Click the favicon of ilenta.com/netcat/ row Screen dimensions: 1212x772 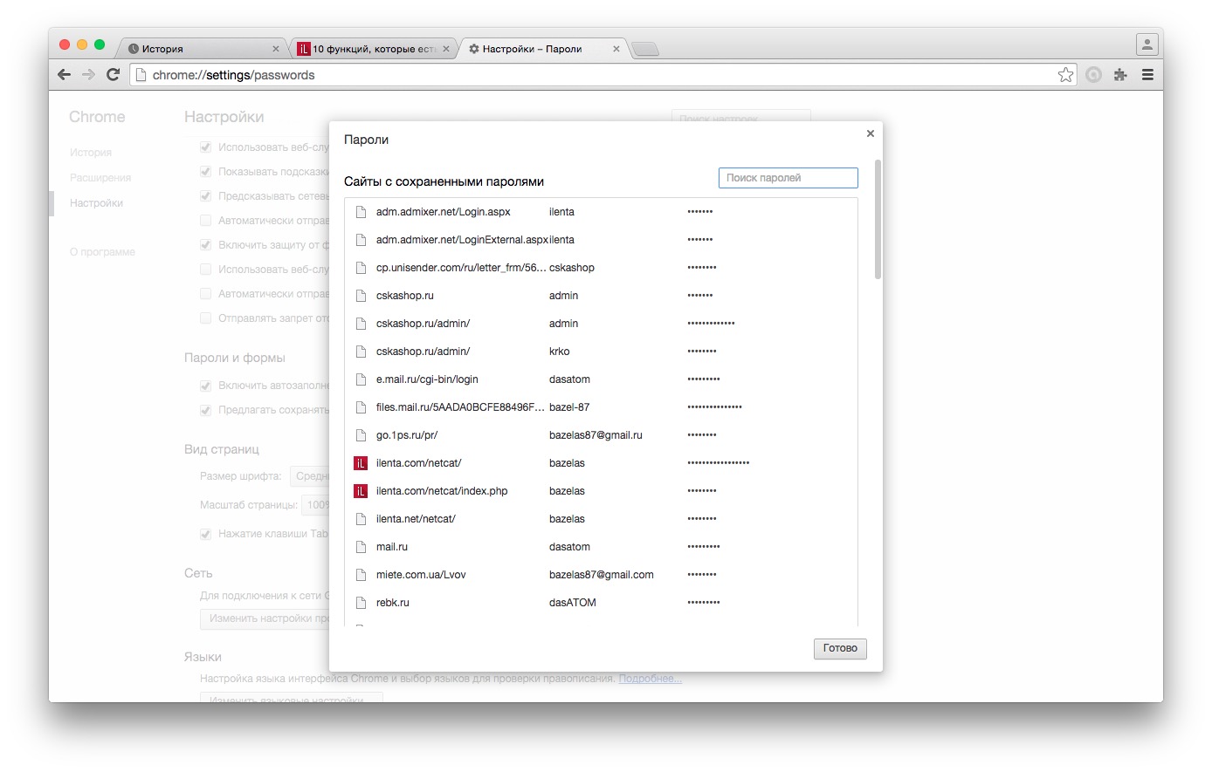coord(361,463)
